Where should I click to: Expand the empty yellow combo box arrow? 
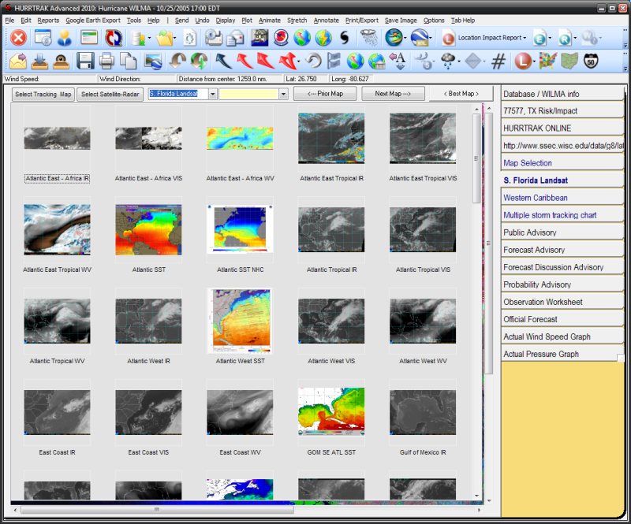pyautogui.click(x=283, y=94)
